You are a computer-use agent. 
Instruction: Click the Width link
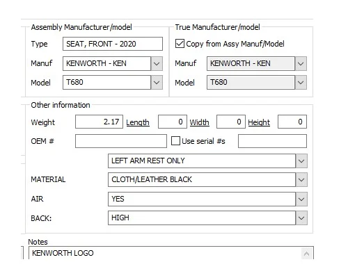tap(199, 122)
